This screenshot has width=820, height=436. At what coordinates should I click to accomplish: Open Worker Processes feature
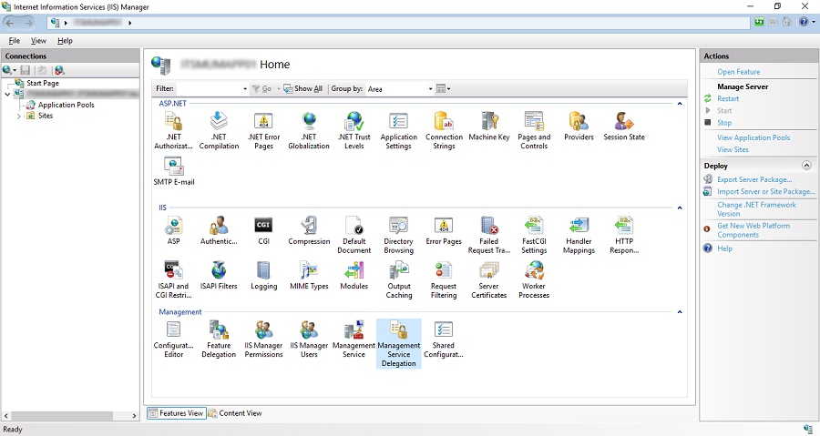tap(534, 279)
